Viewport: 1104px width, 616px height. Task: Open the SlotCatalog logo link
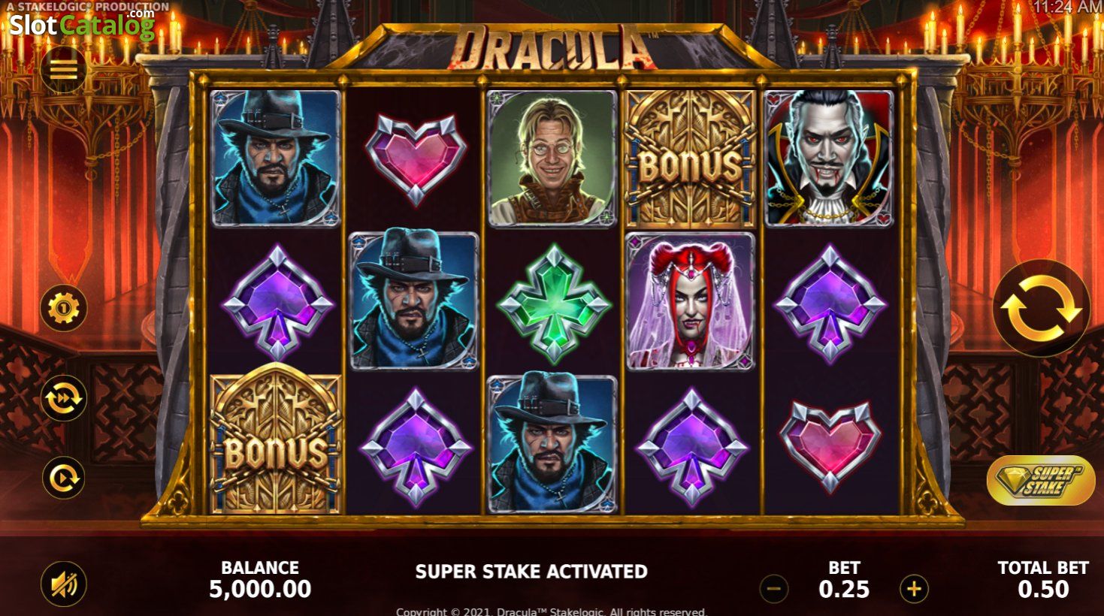(x=81, y=25)
